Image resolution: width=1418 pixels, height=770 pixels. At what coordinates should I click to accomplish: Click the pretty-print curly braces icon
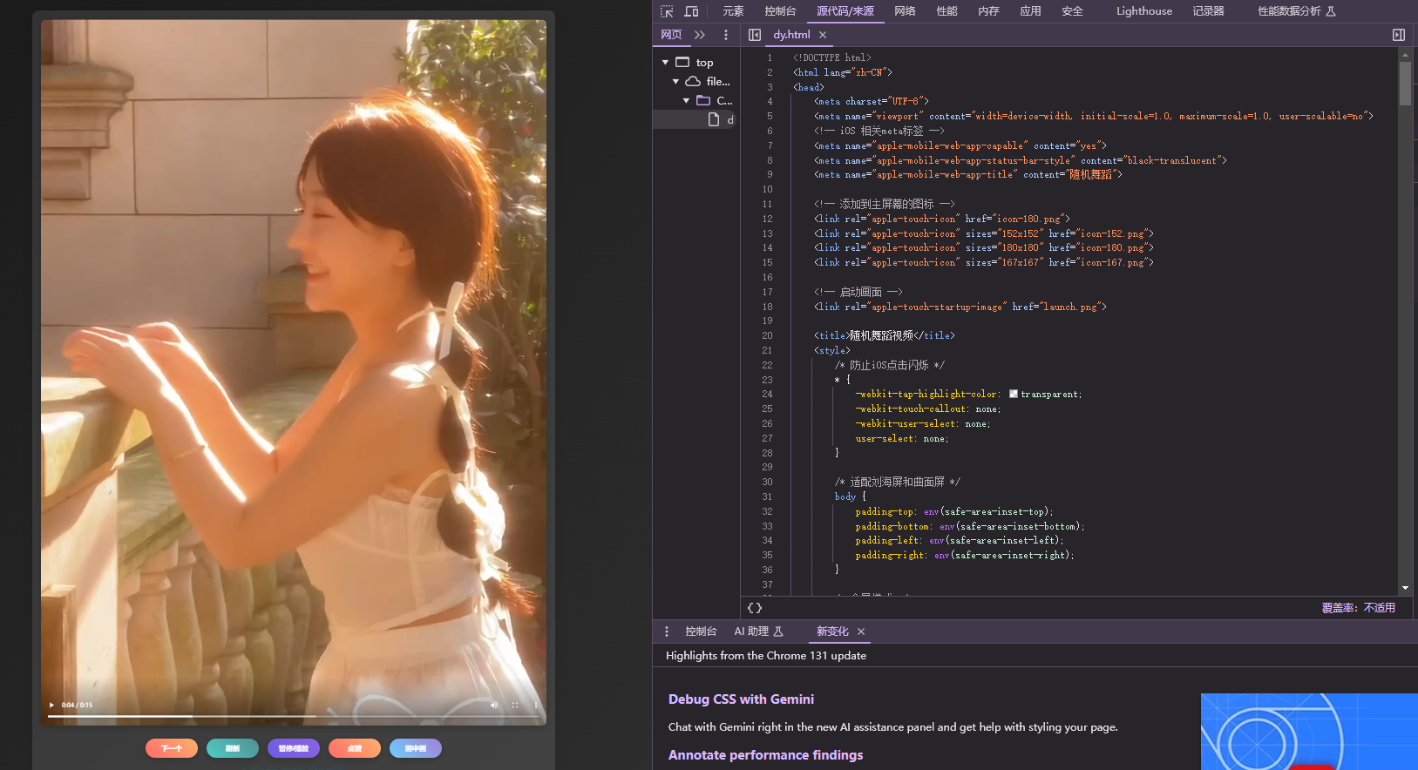(755, 608)
